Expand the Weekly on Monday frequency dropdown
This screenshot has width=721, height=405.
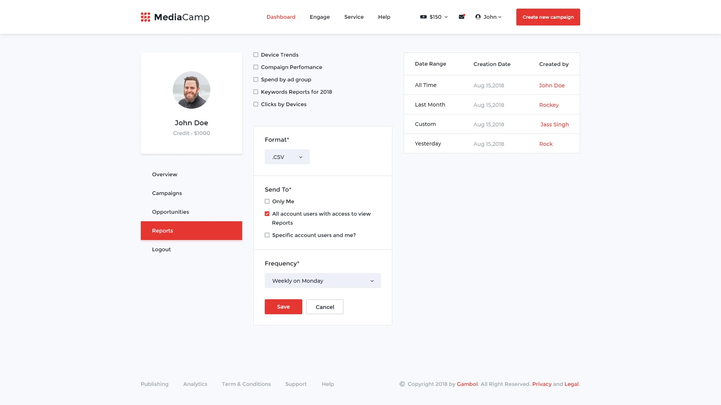[323, 280]
